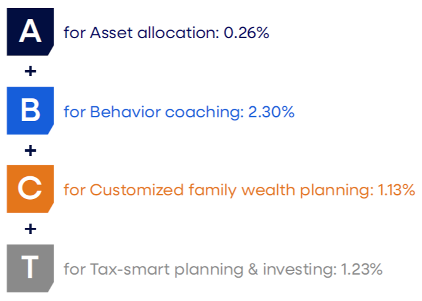Click the blue B letter block
Image resolution: width=422 pixels, height=301 pixels.
[30, 111]
